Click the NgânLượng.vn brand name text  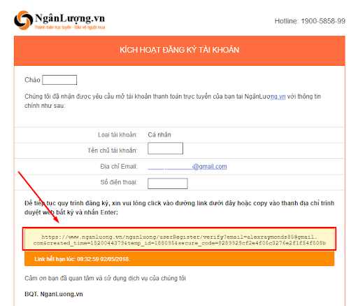click(x=70, y=19)
